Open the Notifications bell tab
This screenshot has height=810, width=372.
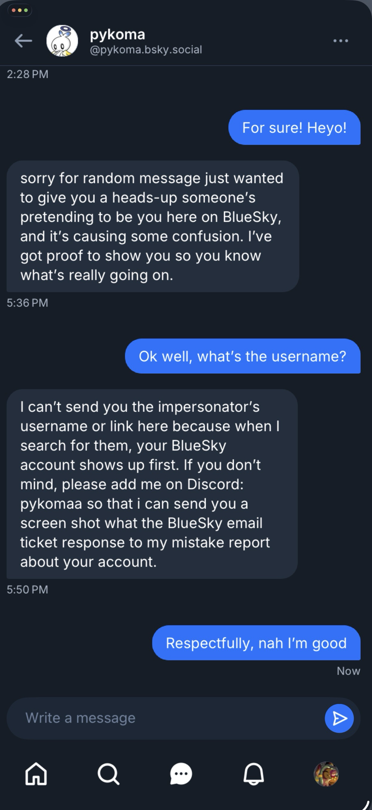(254, 774)
